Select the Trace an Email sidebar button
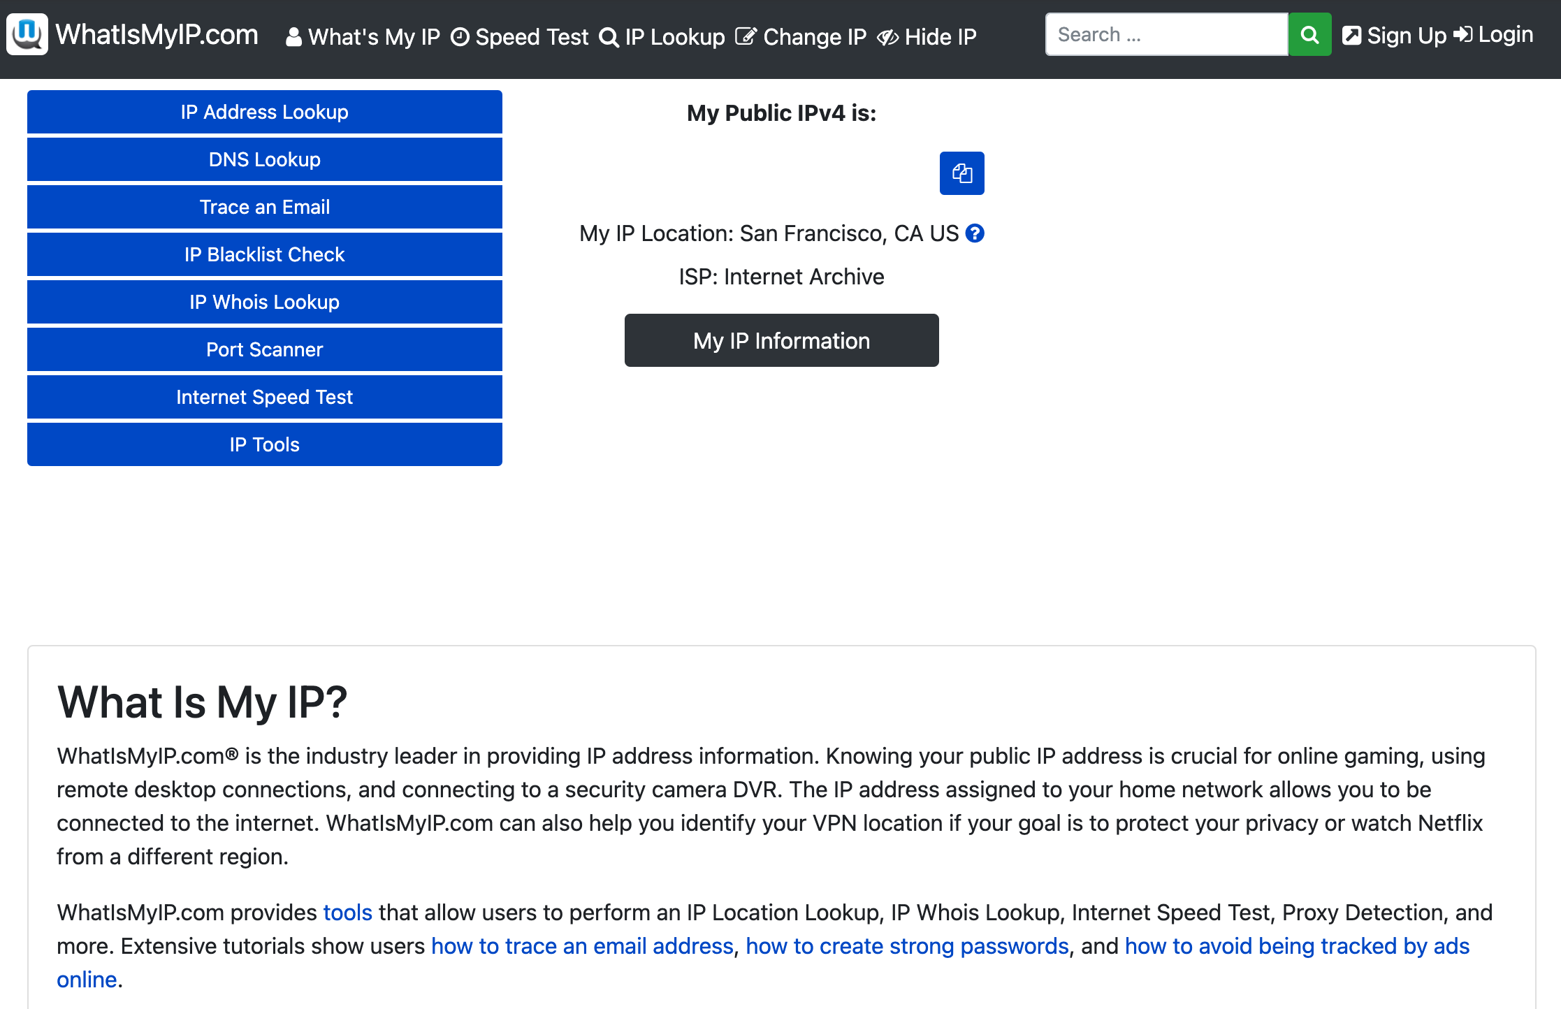 (265, 207)
